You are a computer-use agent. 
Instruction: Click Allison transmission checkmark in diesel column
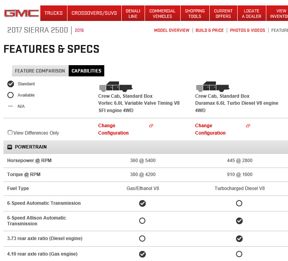(239, 221)
